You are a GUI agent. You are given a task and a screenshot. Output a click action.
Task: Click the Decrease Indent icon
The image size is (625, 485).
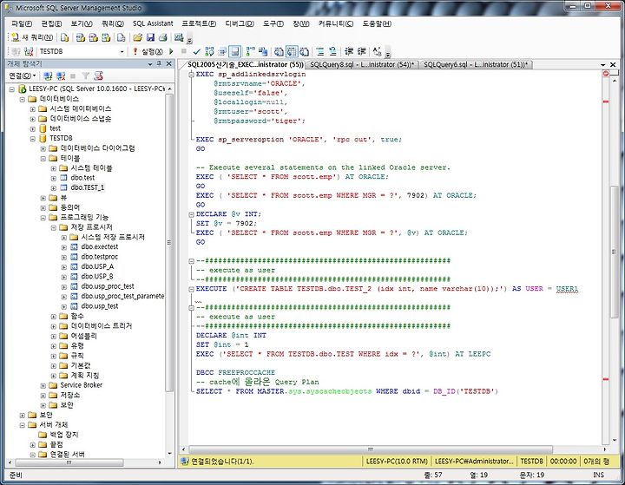349,51
